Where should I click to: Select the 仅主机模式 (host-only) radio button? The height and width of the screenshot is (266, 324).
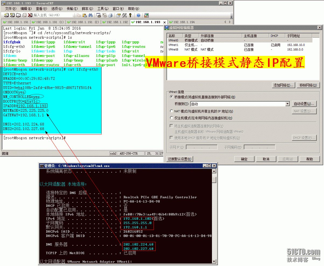172,118
